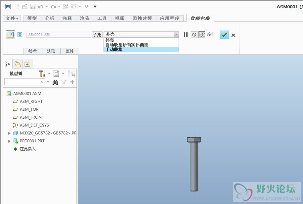Image resolution: width=303 pixels, height=204 pixels.
Task: Click the binoculars find icon
Action: tap(55, 82)
